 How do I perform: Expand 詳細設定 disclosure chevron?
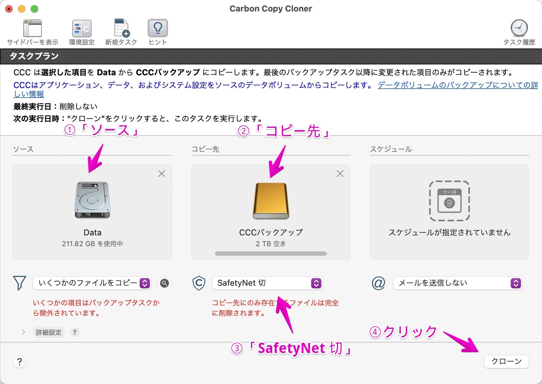(23, 332)
